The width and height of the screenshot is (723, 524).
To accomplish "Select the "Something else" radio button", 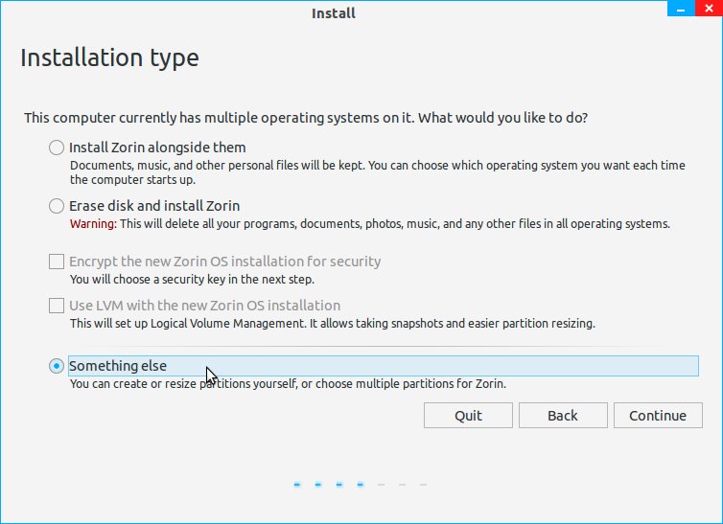I will point(57,366).
